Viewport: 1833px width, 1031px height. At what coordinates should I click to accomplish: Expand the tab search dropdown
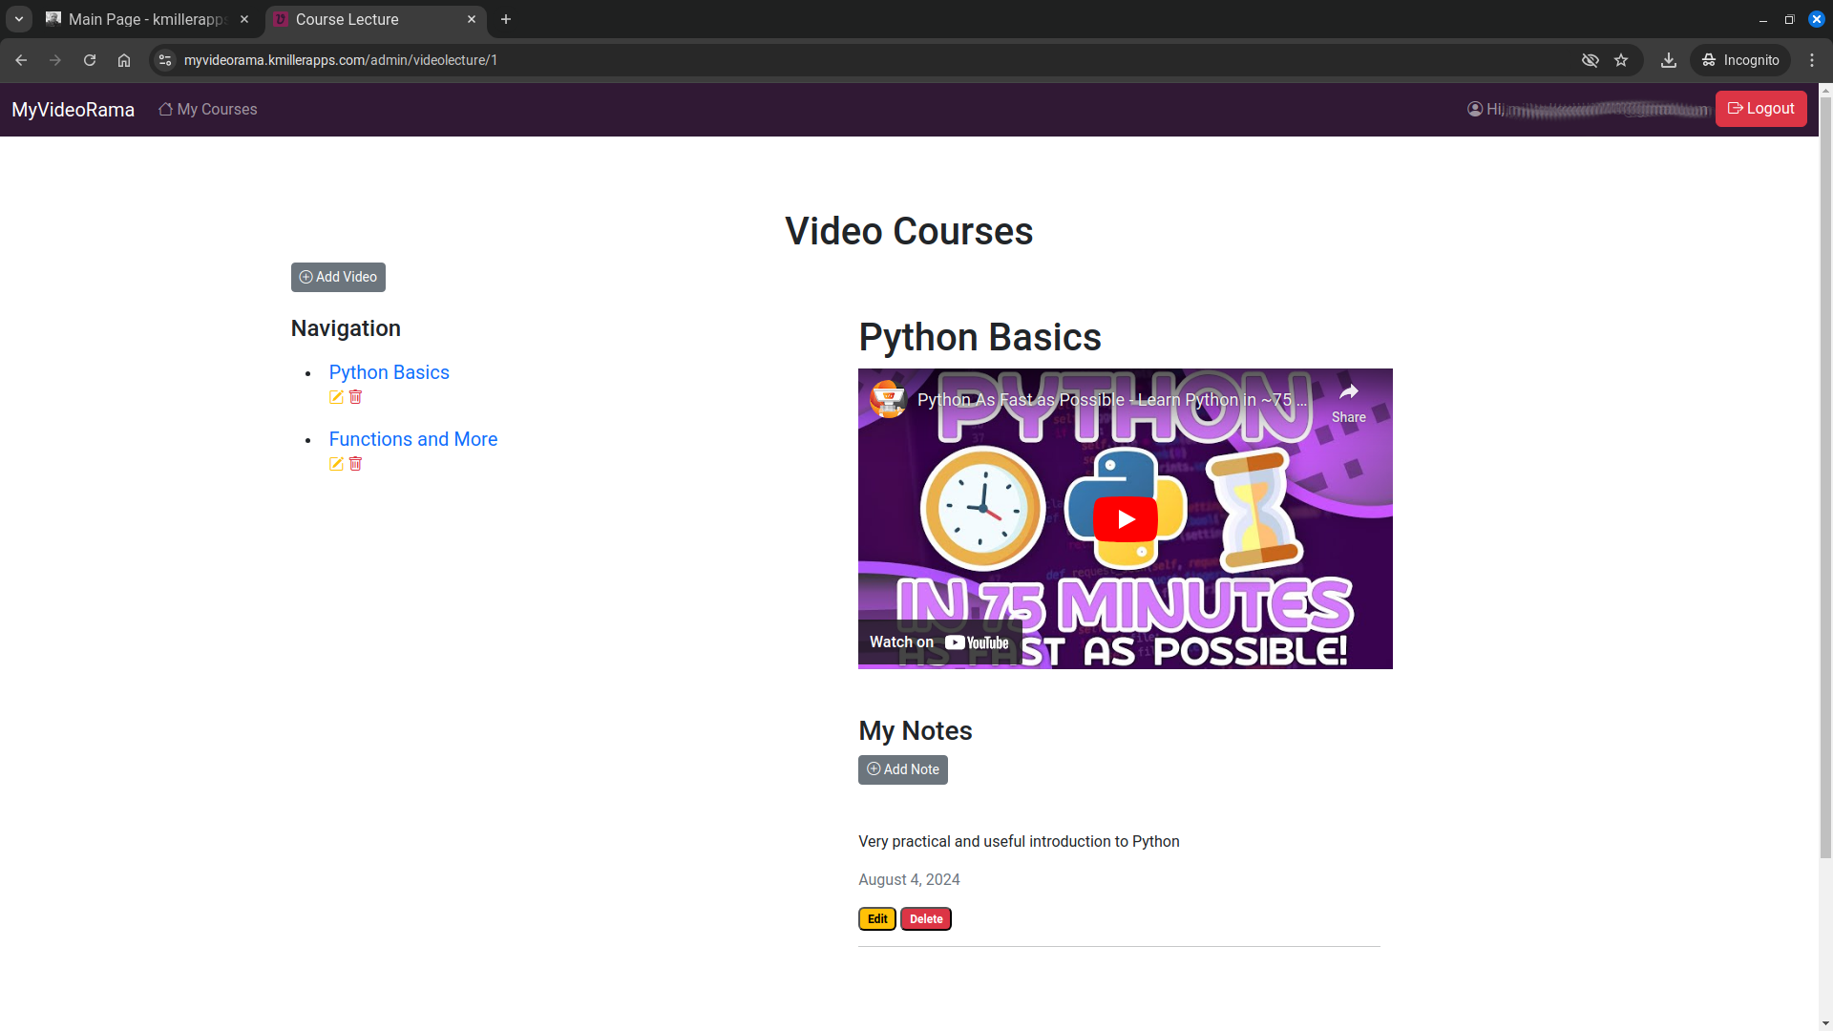pyautogui.click(x=19, y=19)
